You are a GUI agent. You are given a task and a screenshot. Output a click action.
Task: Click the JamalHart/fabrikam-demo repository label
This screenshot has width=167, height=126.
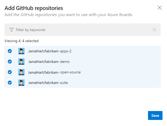(49, 62)
